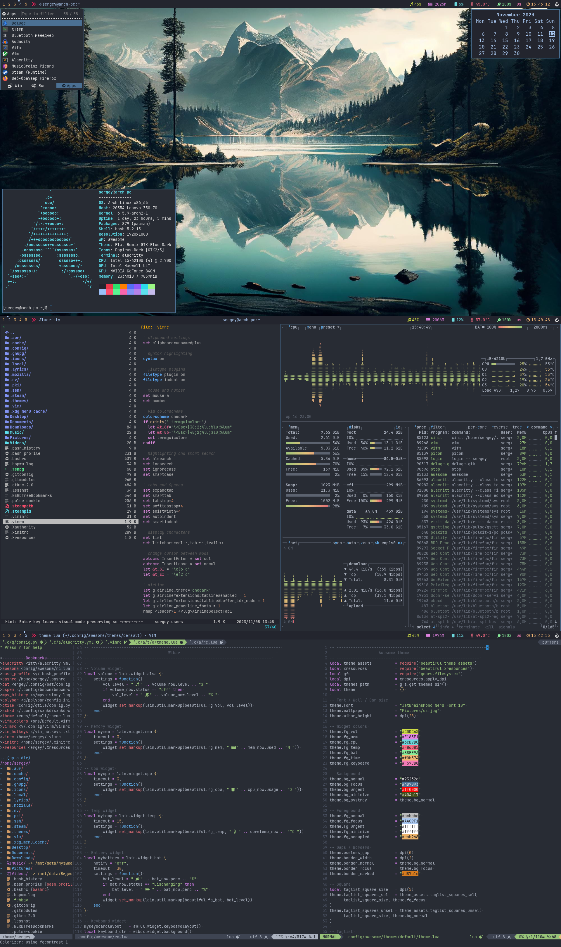Click music note icon beside 45% near 15:46:12
Screen dimensions: 561x947
[411, 4]
